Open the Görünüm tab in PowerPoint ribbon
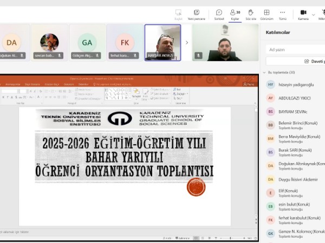 [x=69, y=84]
